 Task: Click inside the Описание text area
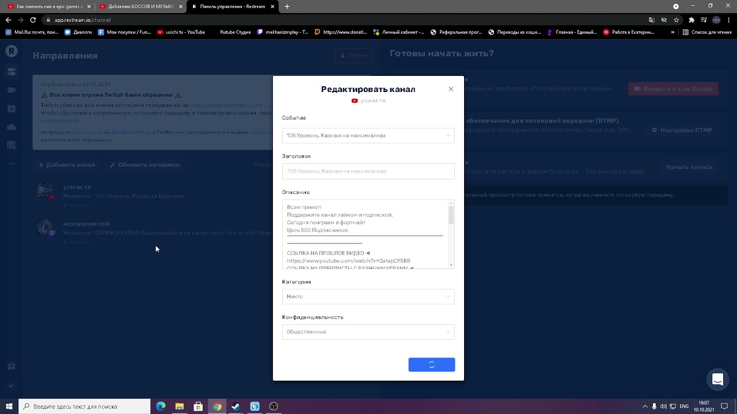[x=364, y=234]
